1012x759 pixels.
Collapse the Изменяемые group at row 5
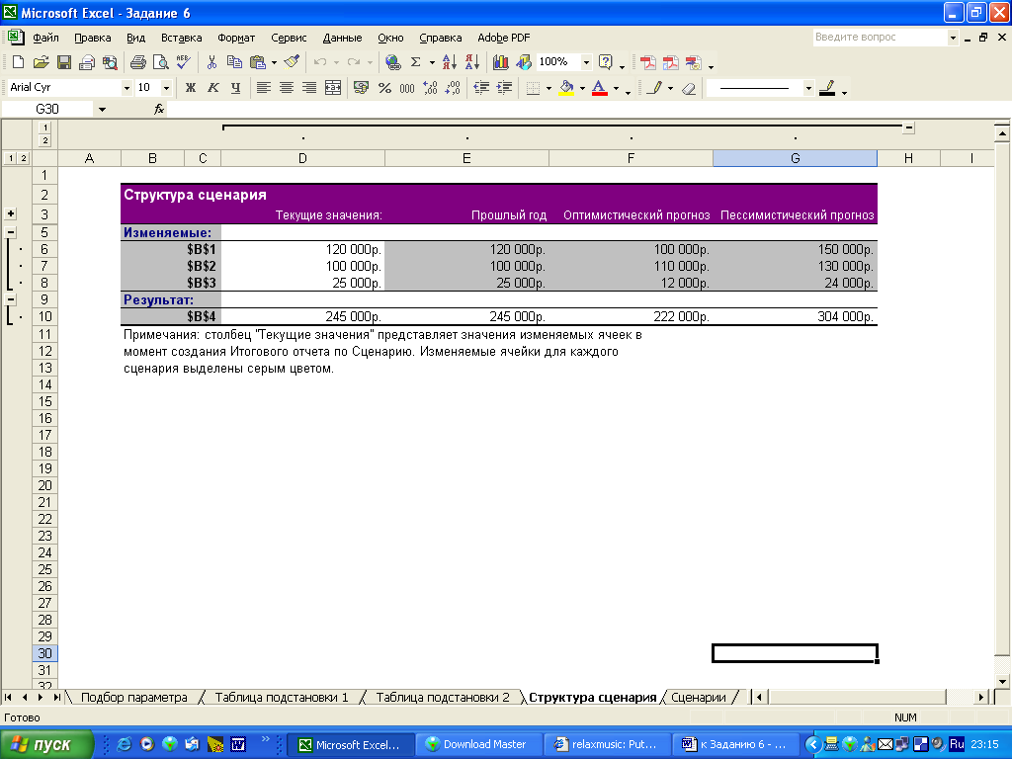[11, 232]
